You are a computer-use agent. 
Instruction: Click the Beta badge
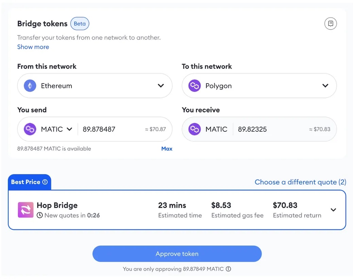pyautogui.click(x=80, y=24)
